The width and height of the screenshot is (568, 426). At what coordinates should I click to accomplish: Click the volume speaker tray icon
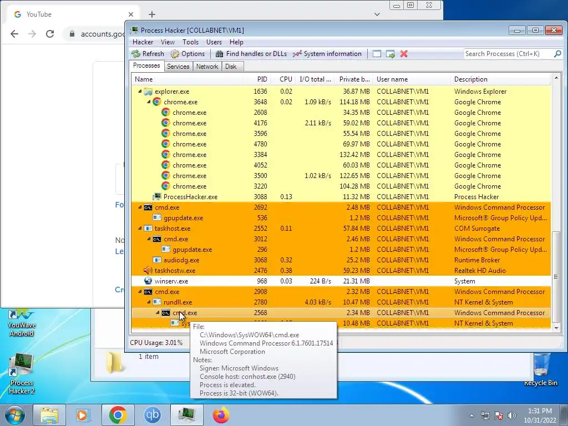[x=511, y=415]
